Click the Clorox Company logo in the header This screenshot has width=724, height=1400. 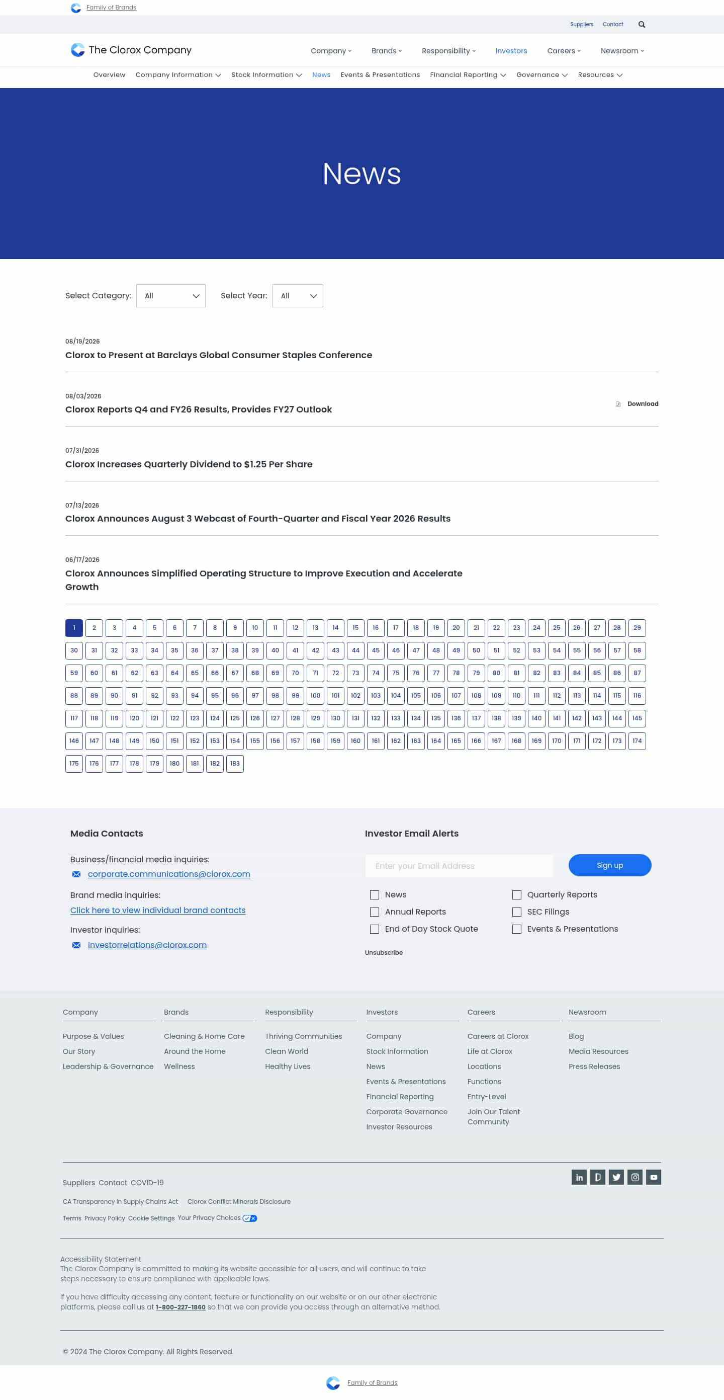(131, 50)
